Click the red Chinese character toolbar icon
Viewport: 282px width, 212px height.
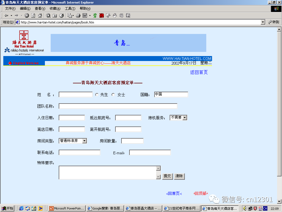point(102,15)
